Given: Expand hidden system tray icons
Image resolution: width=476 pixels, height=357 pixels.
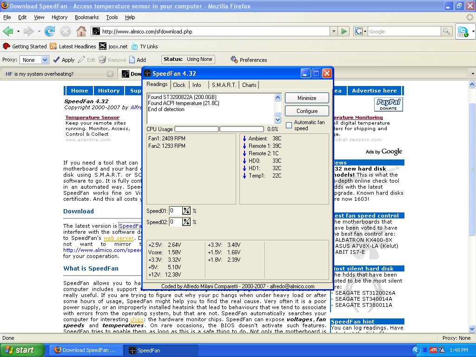Looking at the screenshot, I should click(x=416, y=350).
